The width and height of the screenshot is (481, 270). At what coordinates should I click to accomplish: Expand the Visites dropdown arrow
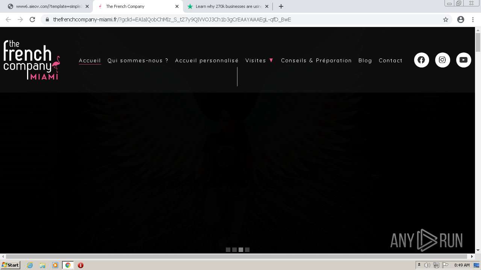(x=271, y=60)
